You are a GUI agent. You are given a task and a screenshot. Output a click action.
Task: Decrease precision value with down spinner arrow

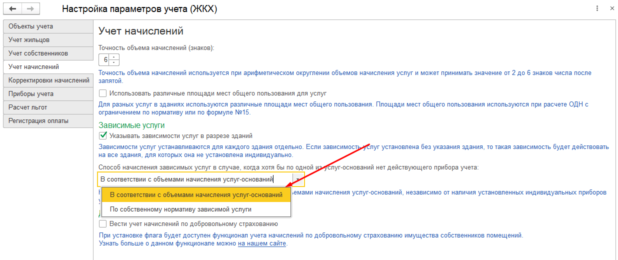115,63
